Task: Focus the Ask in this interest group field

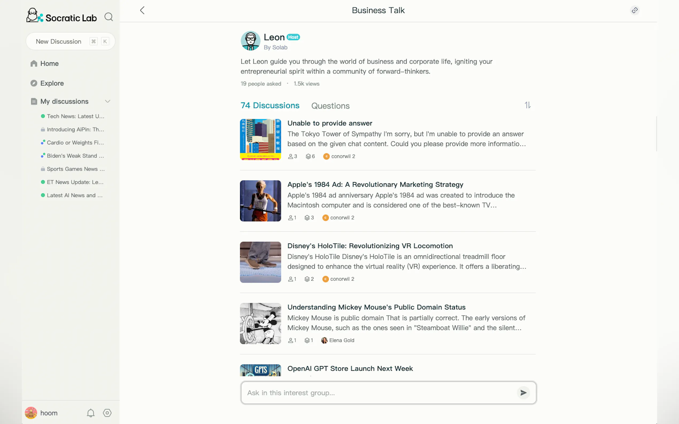Action: pyautogui.click(x=379, y=392)
